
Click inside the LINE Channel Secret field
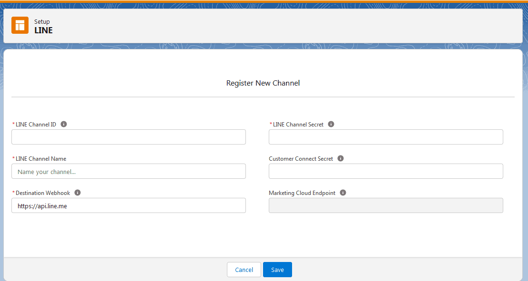pyautogui.click(x=386, y=137)
